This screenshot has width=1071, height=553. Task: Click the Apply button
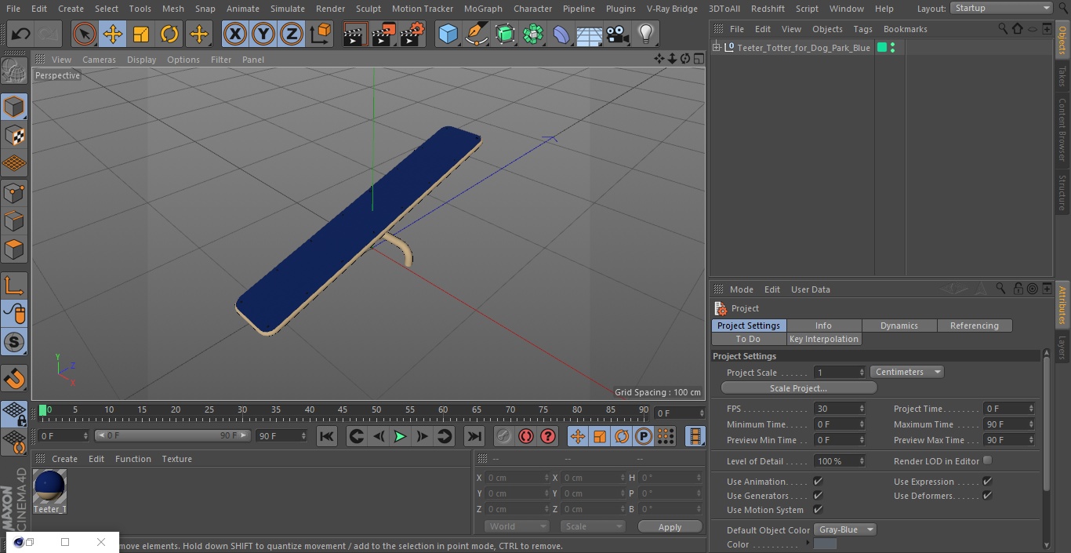670,527
